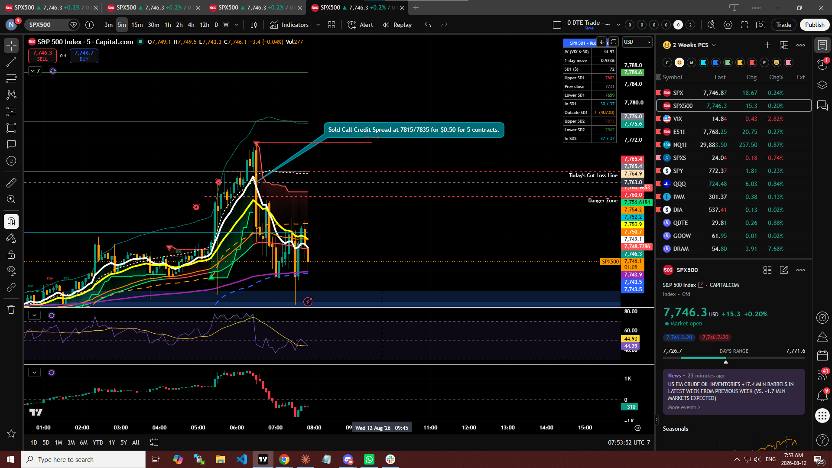Open the chats panel in right sidebar
The height and width of the screenshot is (468, 832).
822,105
